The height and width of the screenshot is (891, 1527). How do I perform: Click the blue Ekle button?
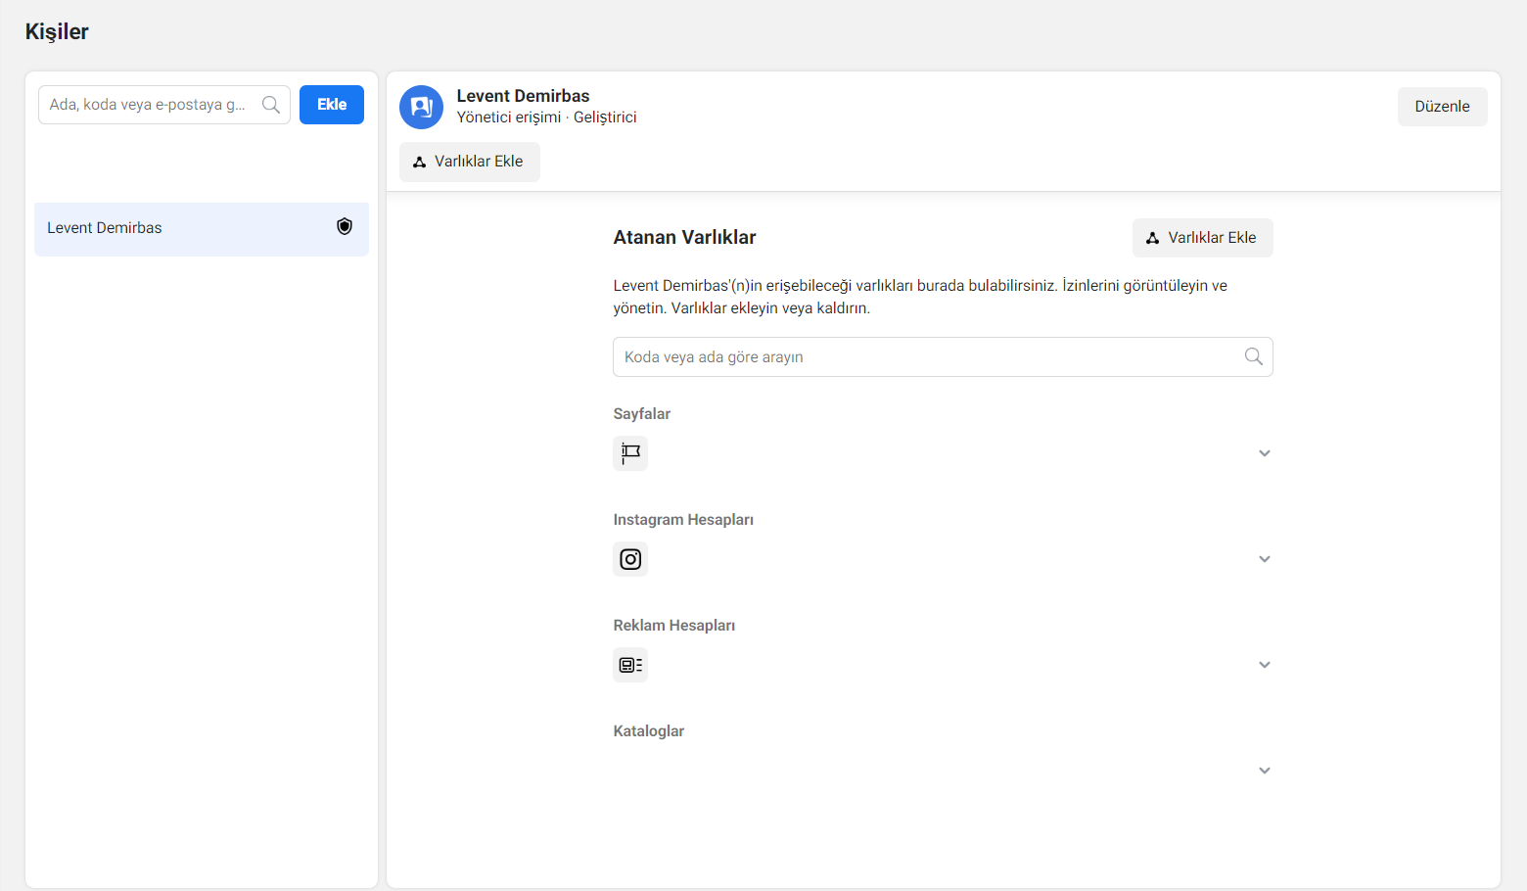point(332,105)
